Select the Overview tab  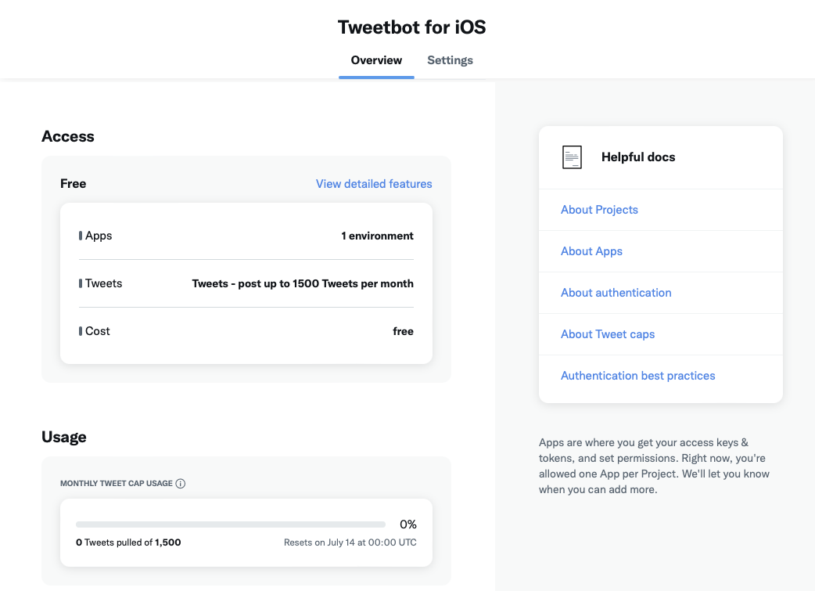(376, 60)
